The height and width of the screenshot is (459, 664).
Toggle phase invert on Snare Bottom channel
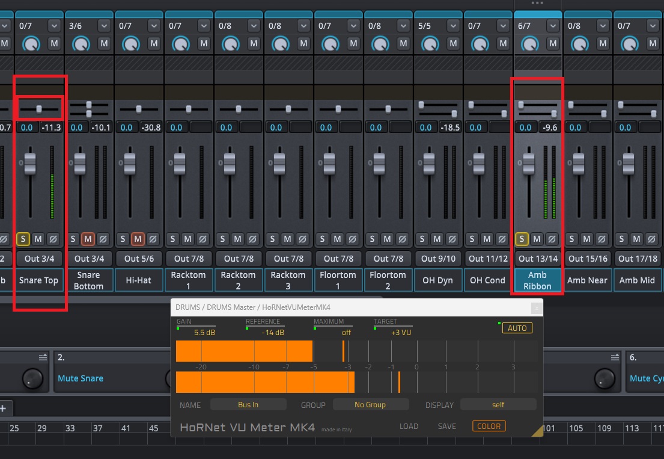tap(103, 239)
